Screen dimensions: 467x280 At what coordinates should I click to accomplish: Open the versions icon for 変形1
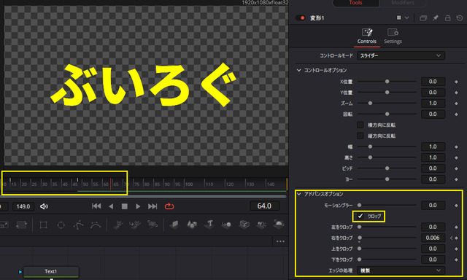423,18
